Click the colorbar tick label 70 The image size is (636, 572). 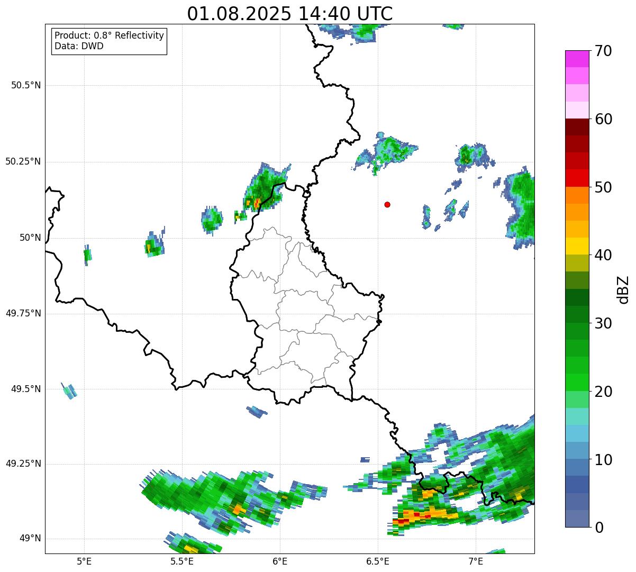[x=603, y=51]
